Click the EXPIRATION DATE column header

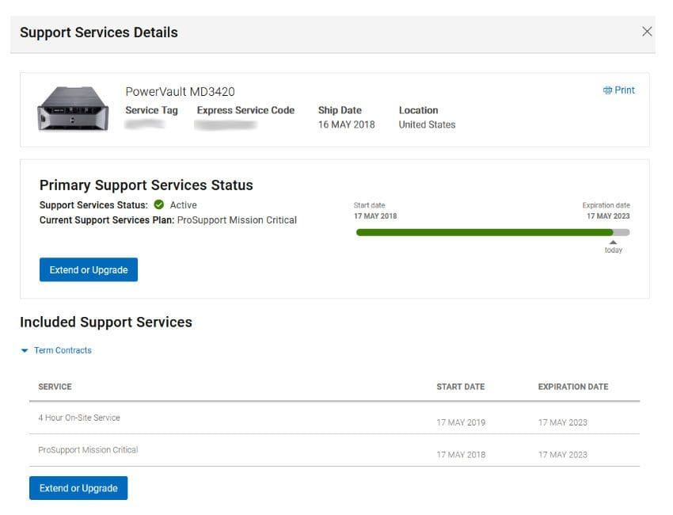(x=573, y=387)
